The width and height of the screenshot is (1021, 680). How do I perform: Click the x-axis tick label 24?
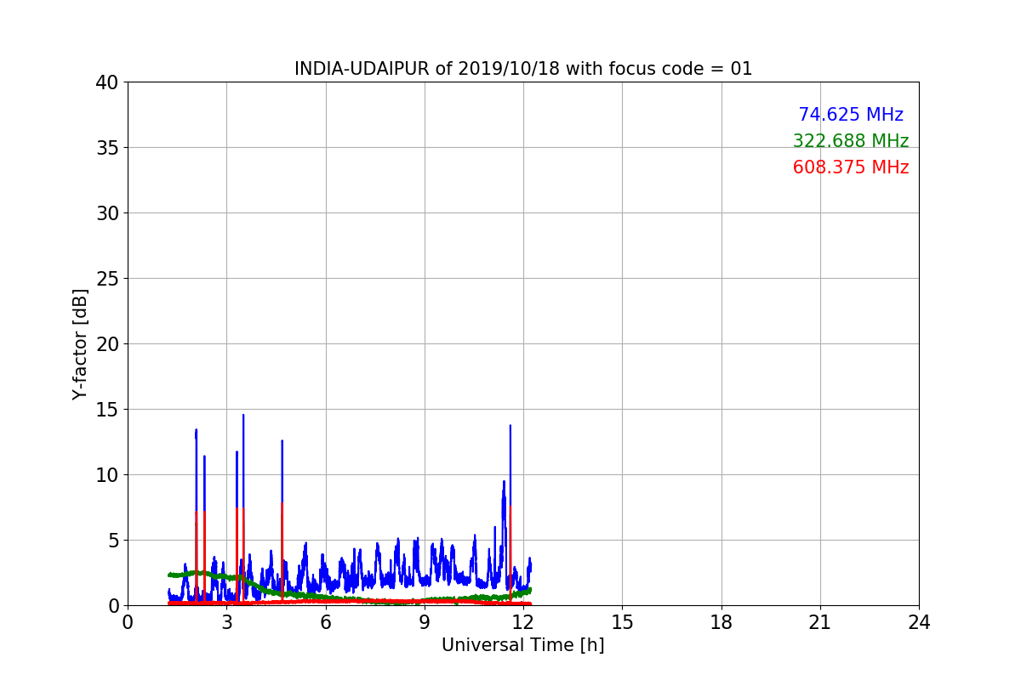(x=919, y=622)
